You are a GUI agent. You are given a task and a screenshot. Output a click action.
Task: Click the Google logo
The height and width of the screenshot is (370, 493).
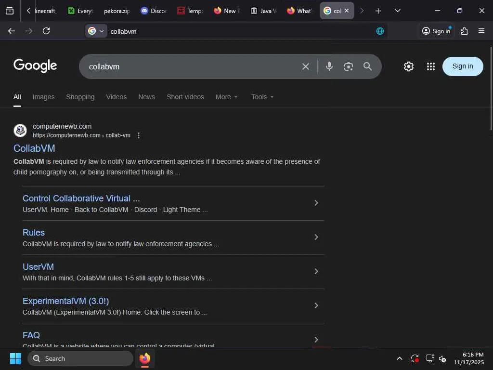tap(35, 66)
